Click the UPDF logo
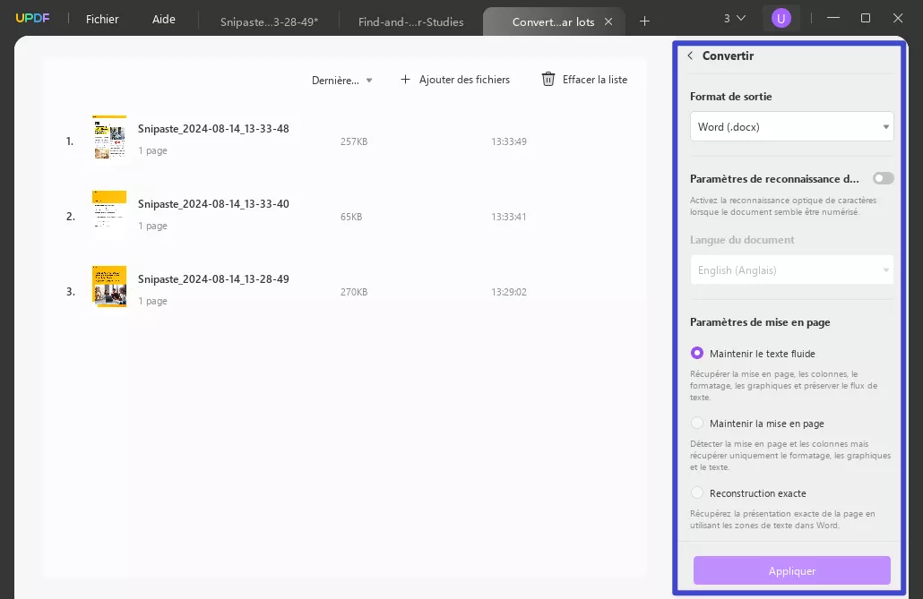Image resolution: width=923 pixels, height=599 pixels. pyautogui.click(x=32, y=17)
